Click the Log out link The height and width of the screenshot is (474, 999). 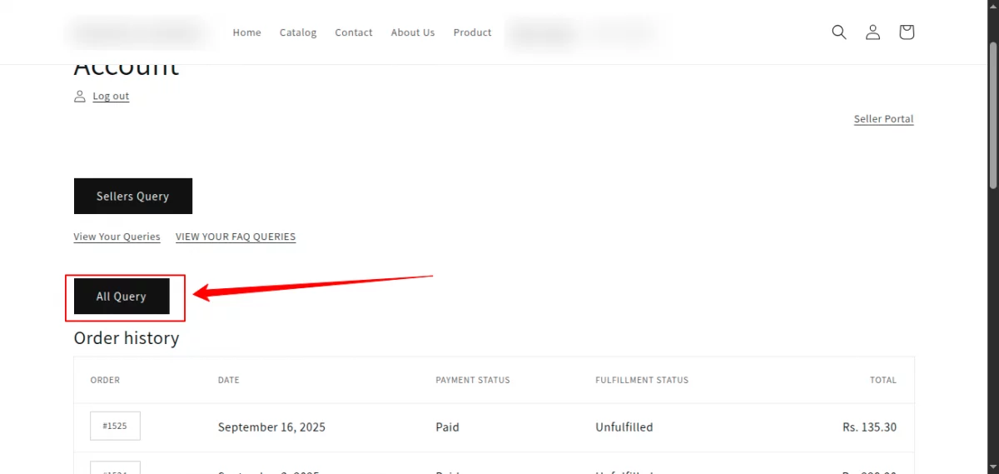click(x=111, y=97)
